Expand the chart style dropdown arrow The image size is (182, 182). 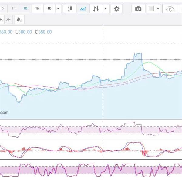point(106,9)
